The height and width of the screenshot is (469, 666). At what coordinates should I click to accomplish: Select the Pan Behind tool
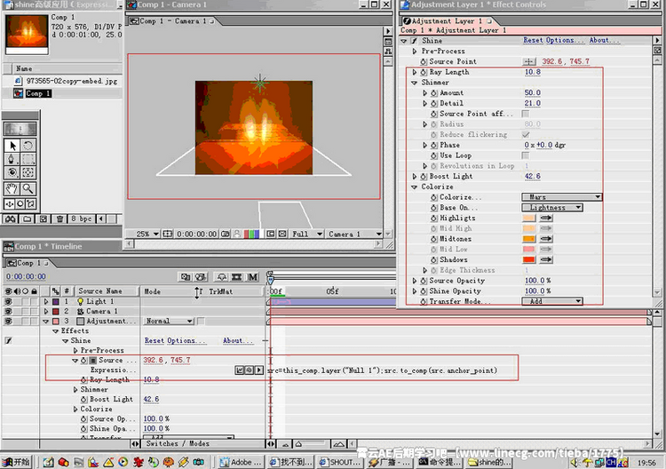(x=28, y=172)
